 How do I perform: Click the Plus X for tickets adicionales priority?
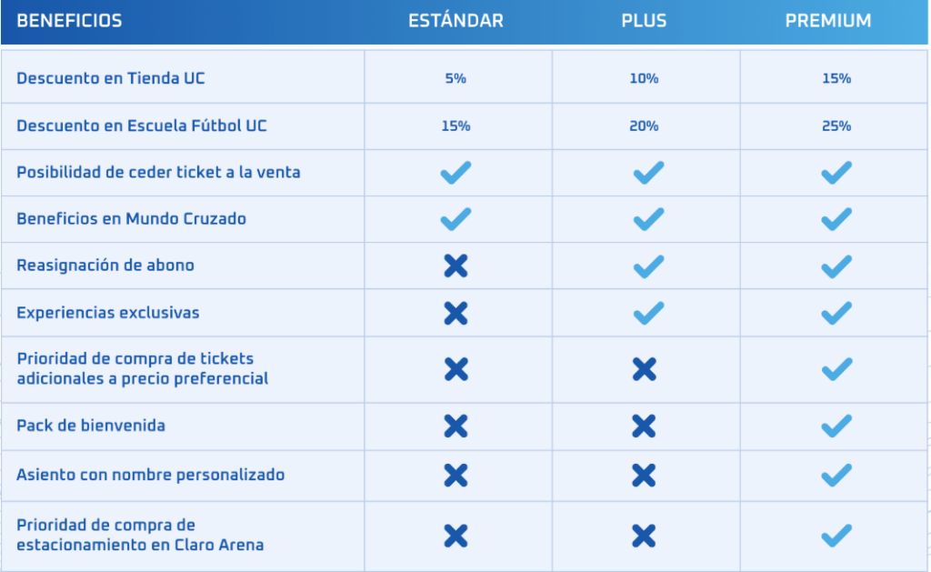tap(644, 369)
